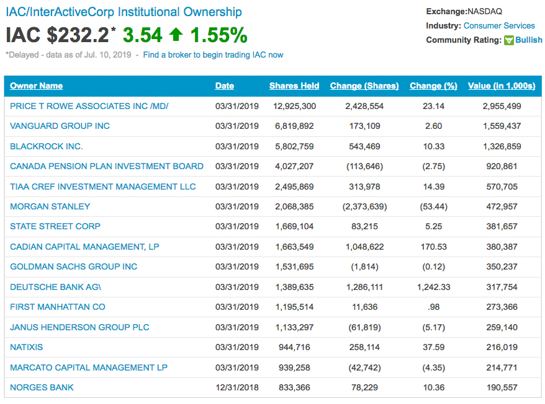The height and width of the screenshot is (404, 545).
Task: Select First Manhattan shares held 1,195,514
Action: (x=294, y=307)
